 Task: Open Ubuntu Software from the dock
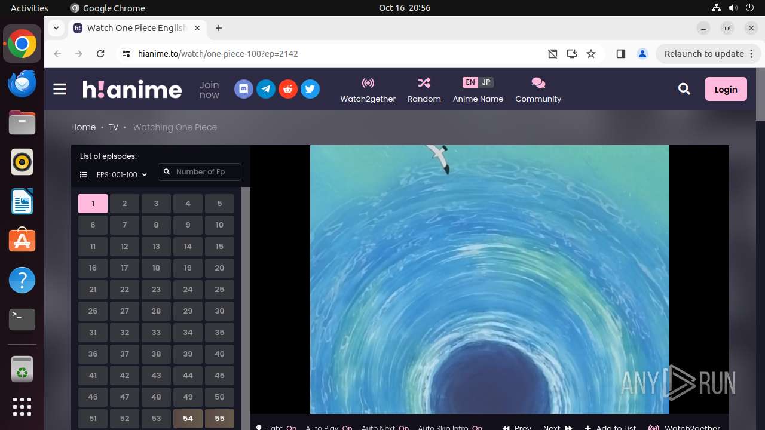22,241
